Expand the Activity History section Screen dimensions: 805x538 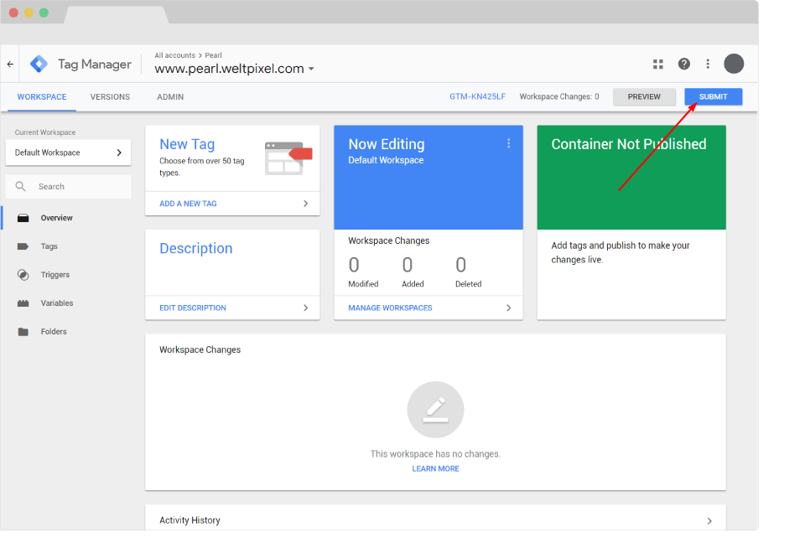coord(709,520)
